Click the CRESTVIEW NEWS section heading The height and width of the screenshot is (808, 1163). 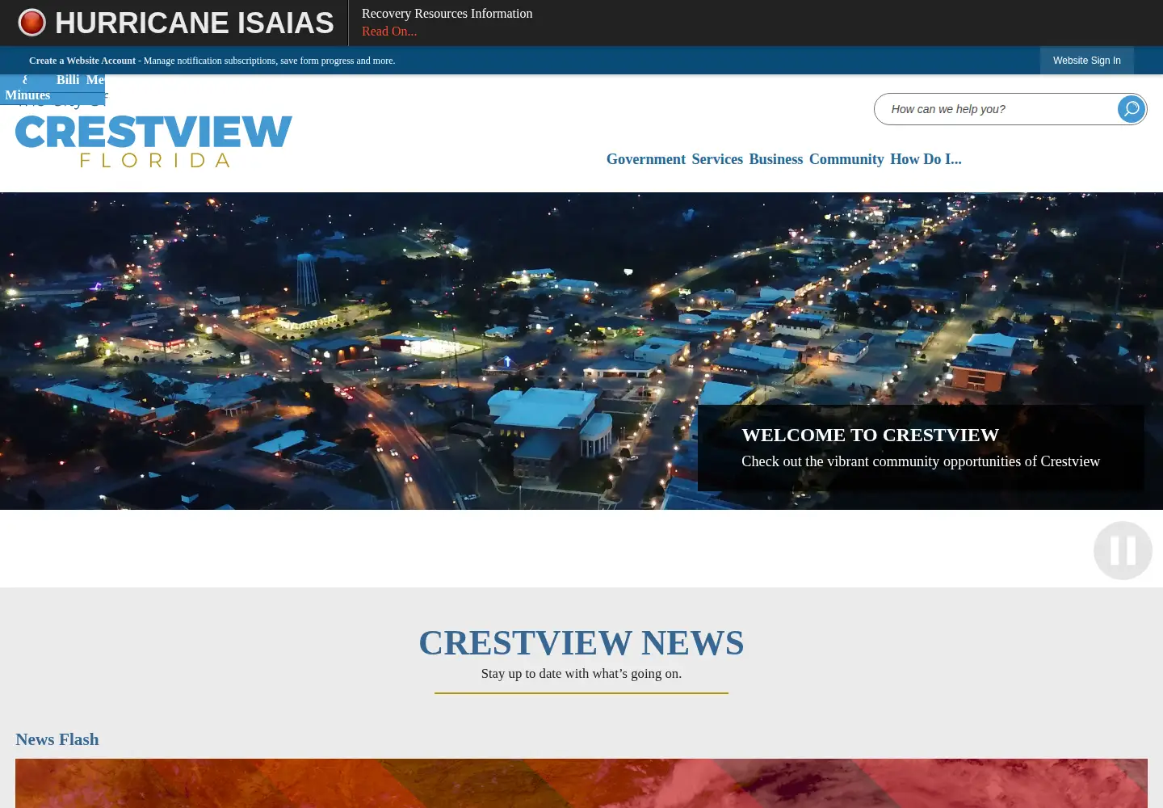click(581, 643)
